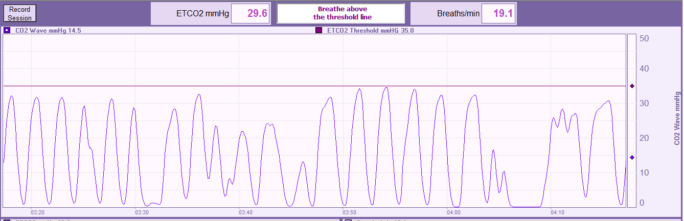Click the 10 value on the y-axis
This screenshot has width=684, height=221.
coord(644,173)
